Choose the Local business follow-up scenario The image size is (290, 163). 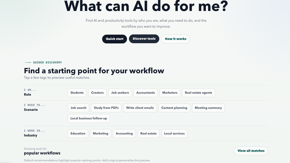coord(88,118)
